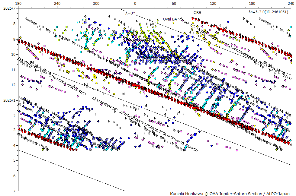Click the Oval BA label
This screenshot has width=296, height=196.
tap(170, 19)
